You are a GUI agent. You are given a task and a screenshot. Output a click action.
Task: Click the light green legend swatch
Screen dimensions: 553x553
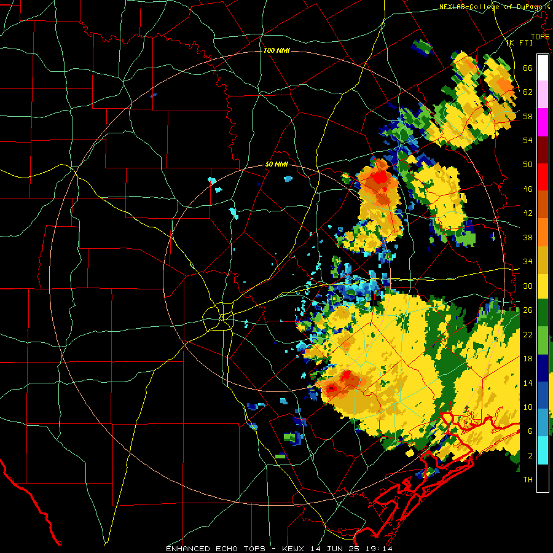click(543, 340)
